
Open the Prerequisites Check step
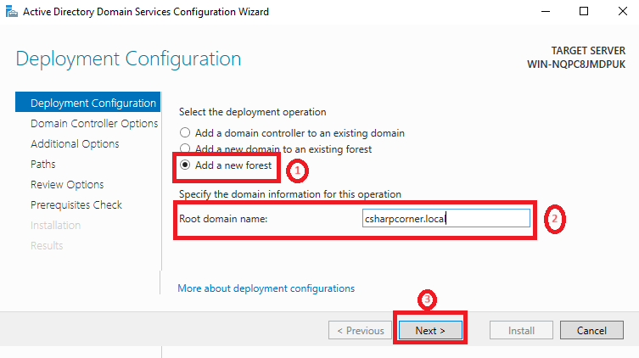point(76,204)
